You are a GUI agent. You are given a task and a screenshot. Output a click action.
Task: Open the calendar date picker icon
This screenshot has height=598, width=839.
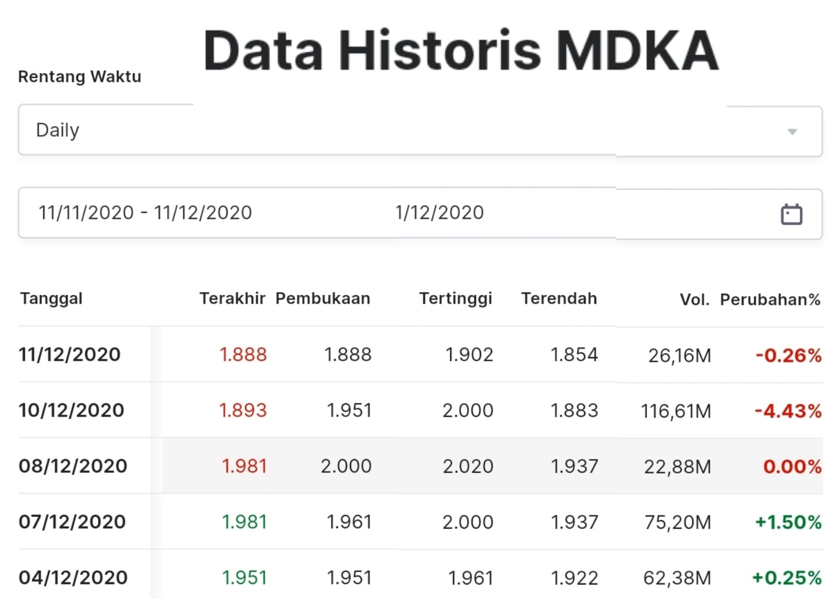(791, 214)
